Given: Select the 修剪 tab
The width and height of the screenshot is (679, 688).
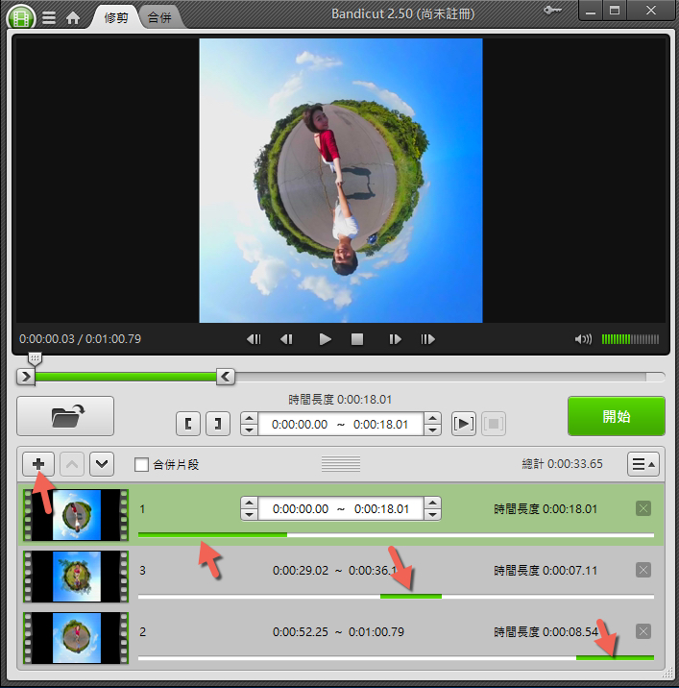Looking at the screenshot, I should click(x=115, y=17).
